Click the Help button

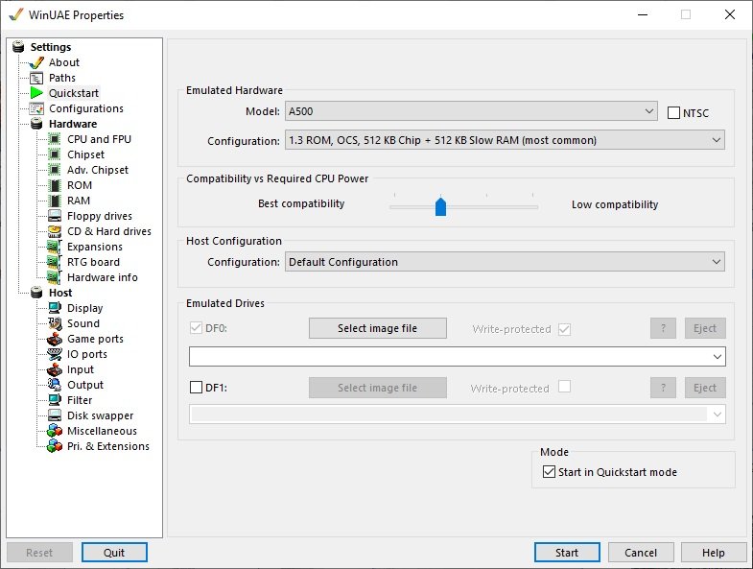click(x=713, y=553)
